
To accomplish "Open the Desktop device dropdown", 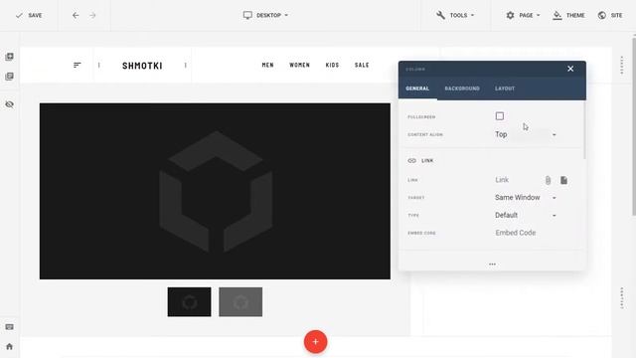I will coord(265,16).
